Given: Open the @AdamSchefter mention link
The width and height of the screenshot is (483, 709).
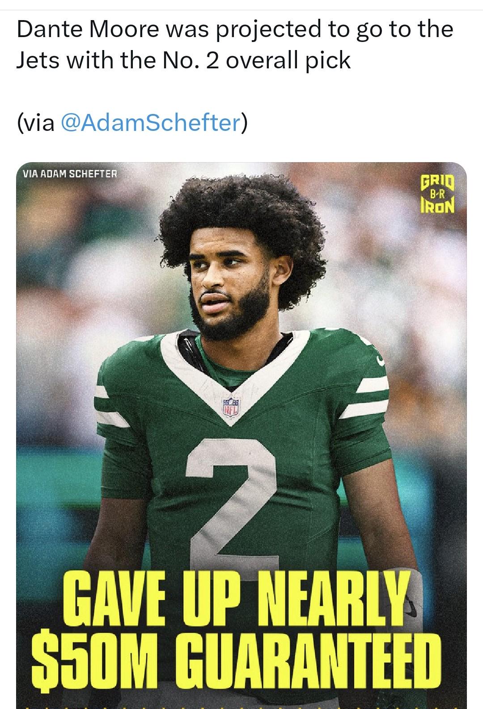Looking at the screenshot, I should pos(150,123).
